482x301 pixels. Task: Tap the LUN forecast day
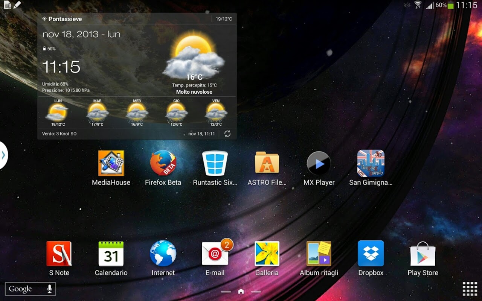point(58,112)
